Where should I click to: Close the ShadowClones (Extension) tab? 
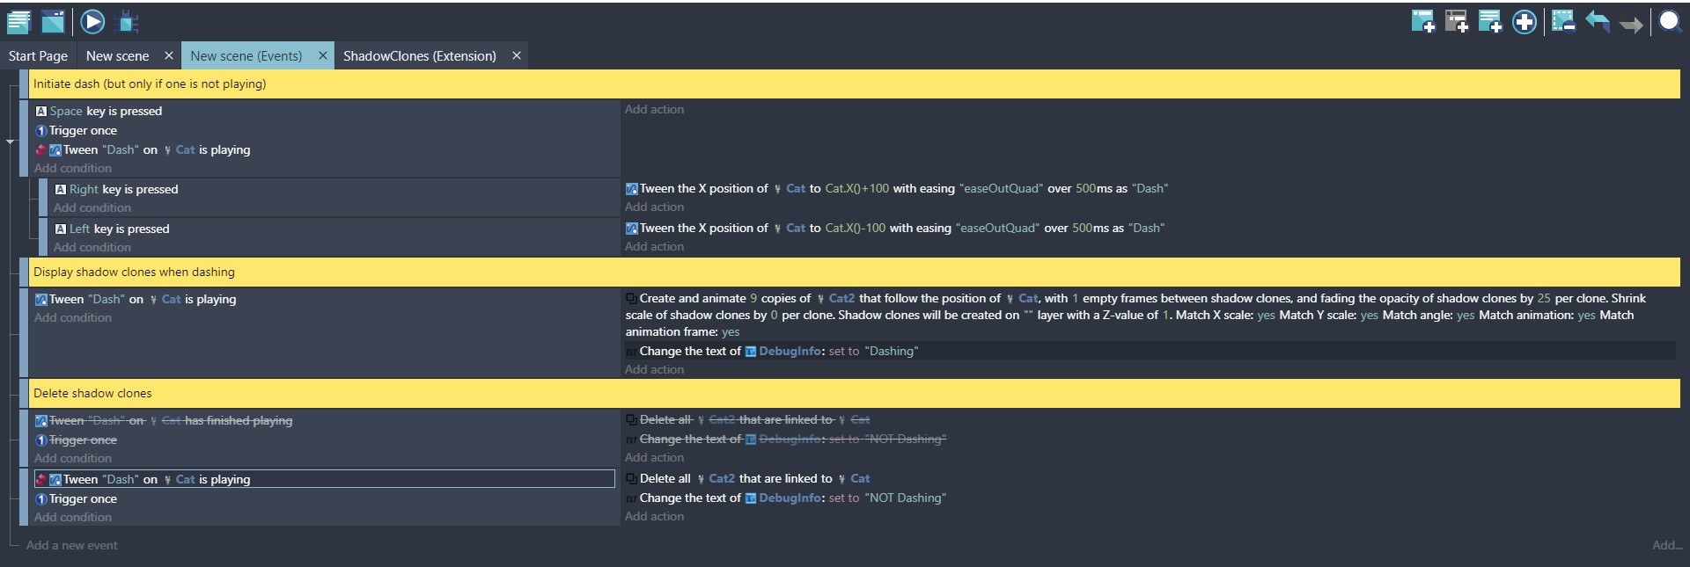pyautogui.click(x=517, y=55)
